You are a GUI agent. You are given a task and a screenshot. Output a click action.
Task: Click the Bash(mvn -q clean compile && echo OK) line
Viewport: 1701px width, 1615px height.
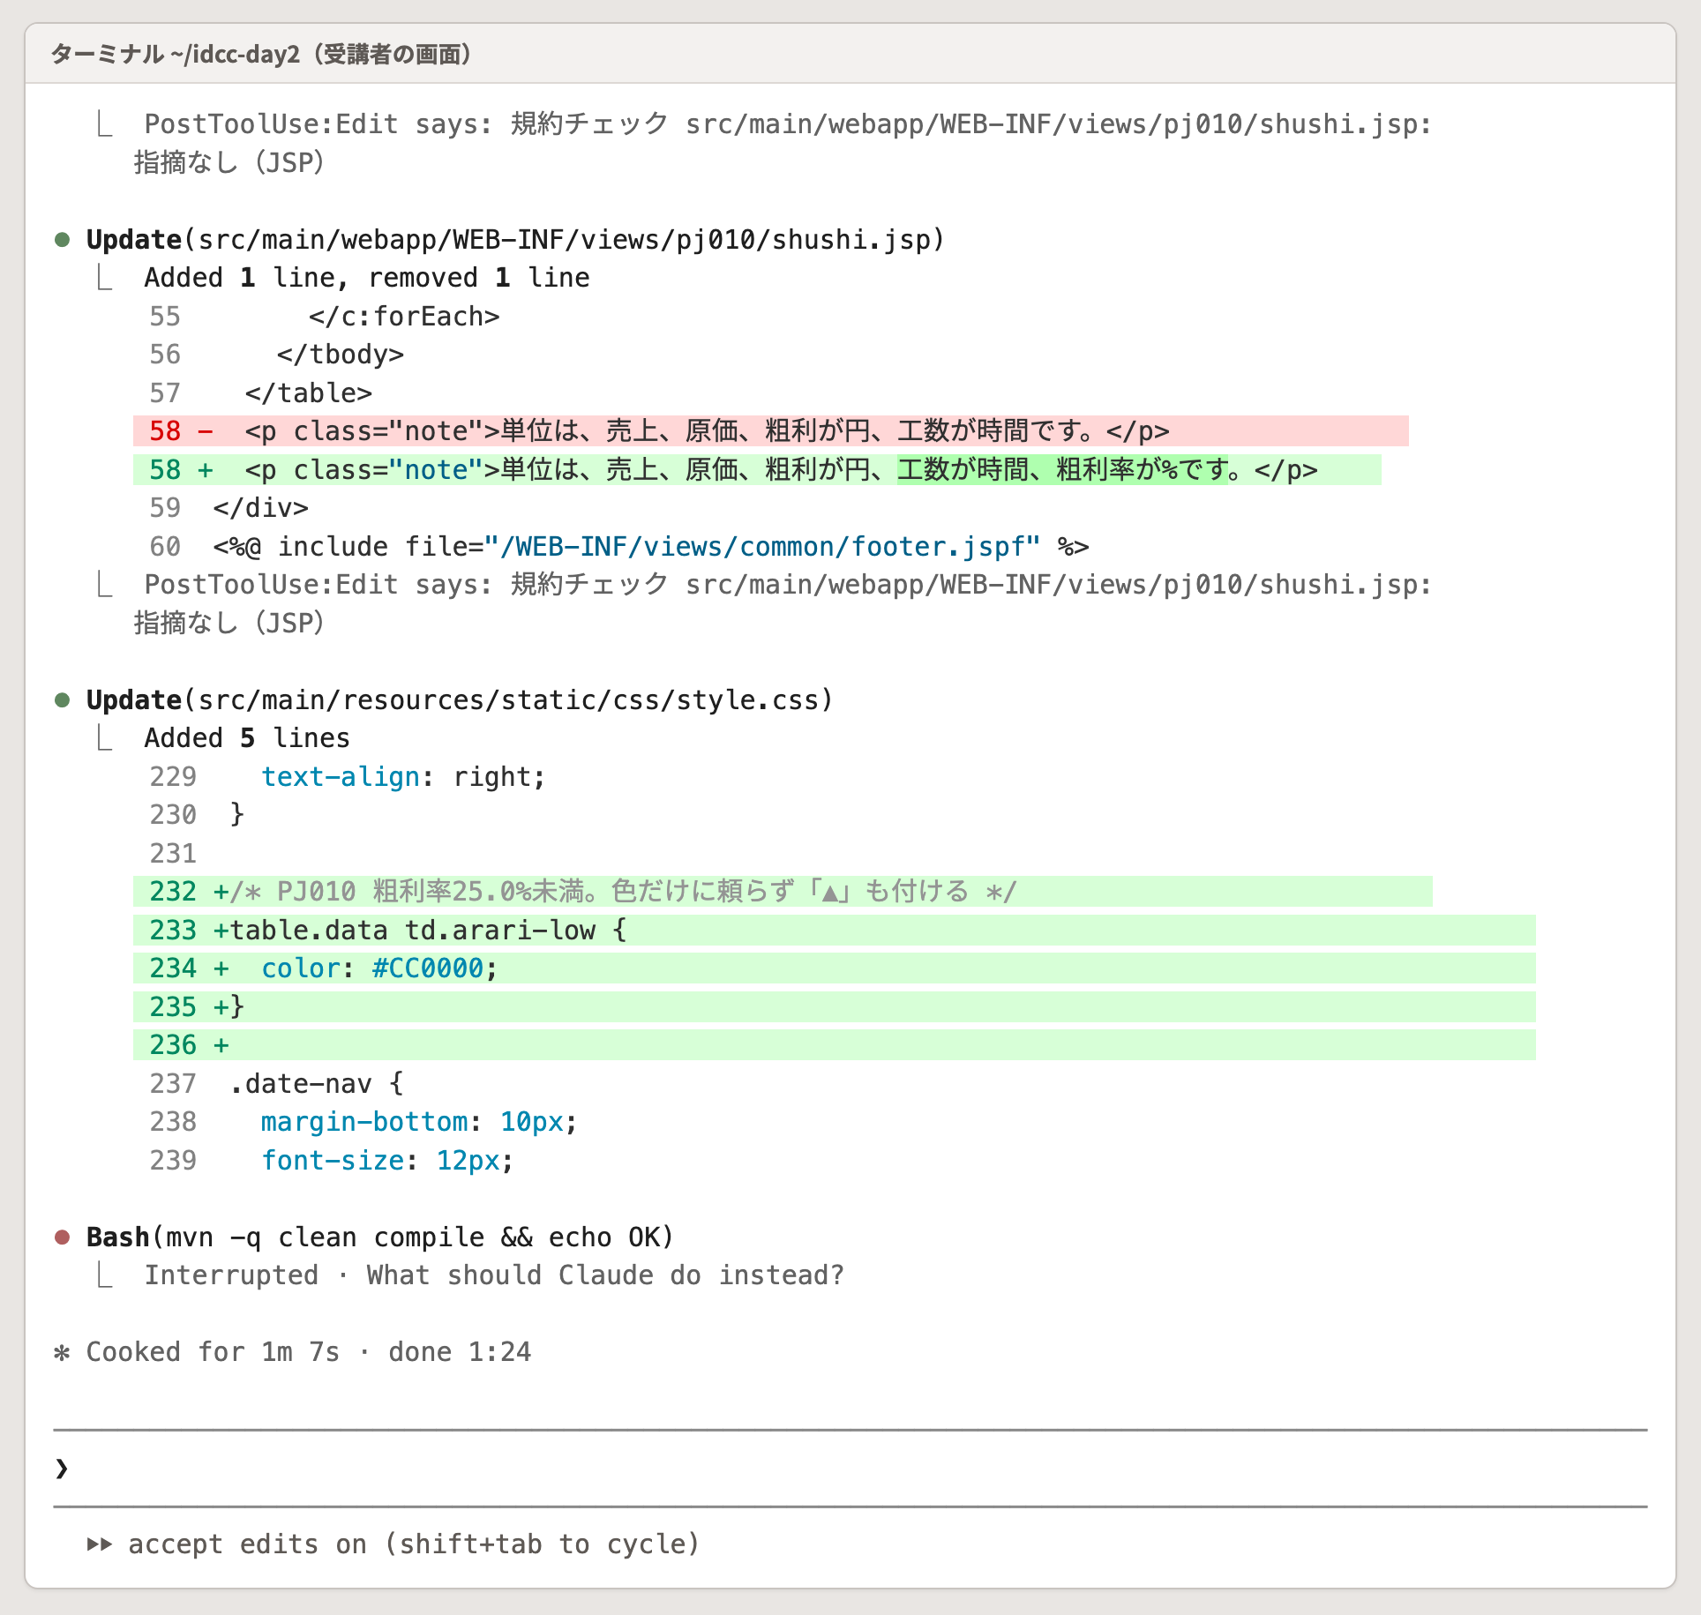click(380, 1237)
